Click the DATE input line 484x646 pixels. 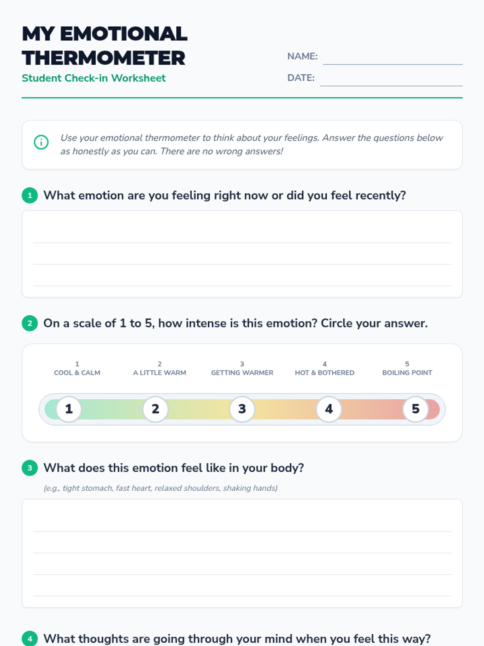(391, 78)
